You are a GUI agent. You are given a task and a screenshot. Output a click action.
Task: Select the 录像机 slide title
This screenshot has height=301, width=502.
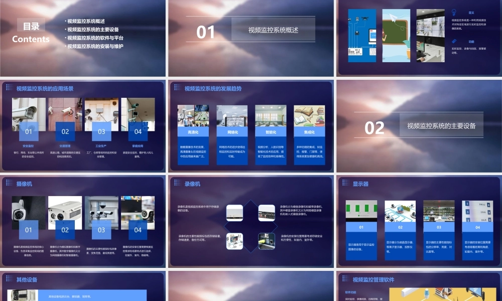[192, 184]
